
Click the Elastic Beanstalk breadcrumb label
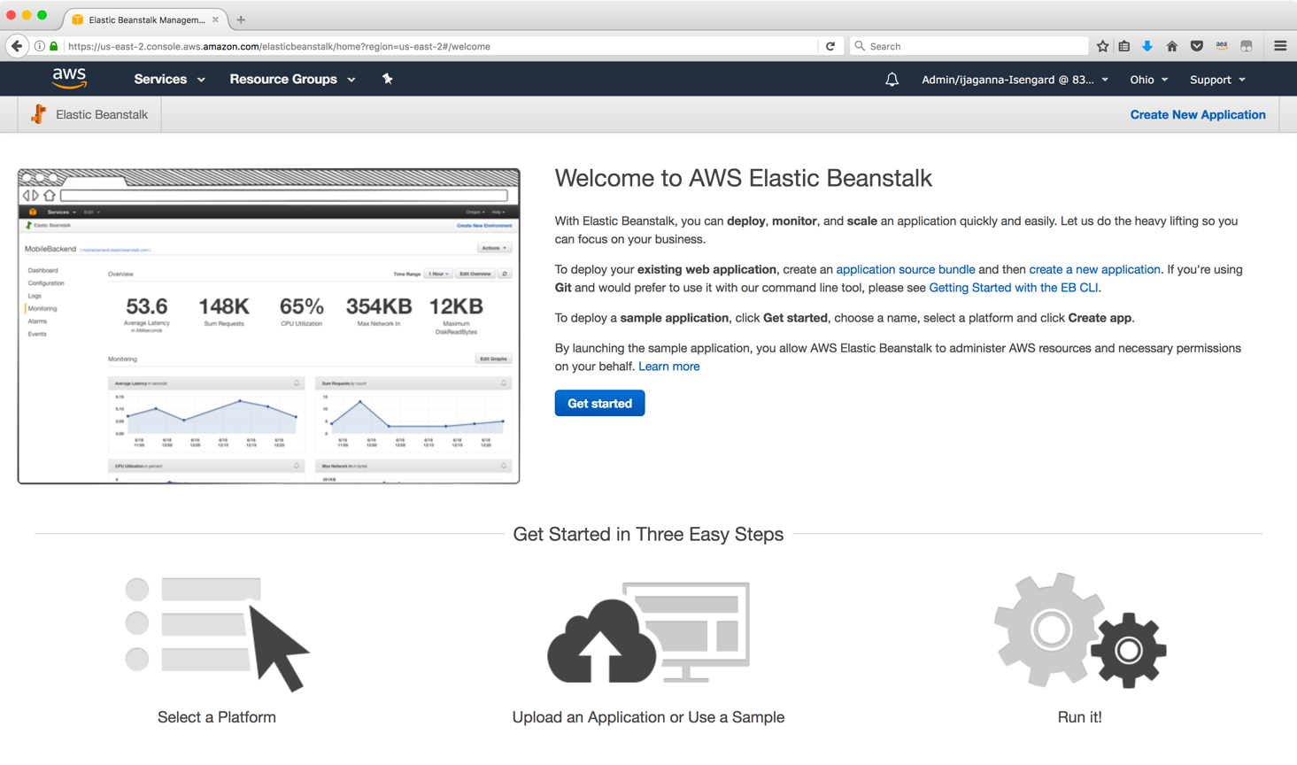click(x=102, y=114)
